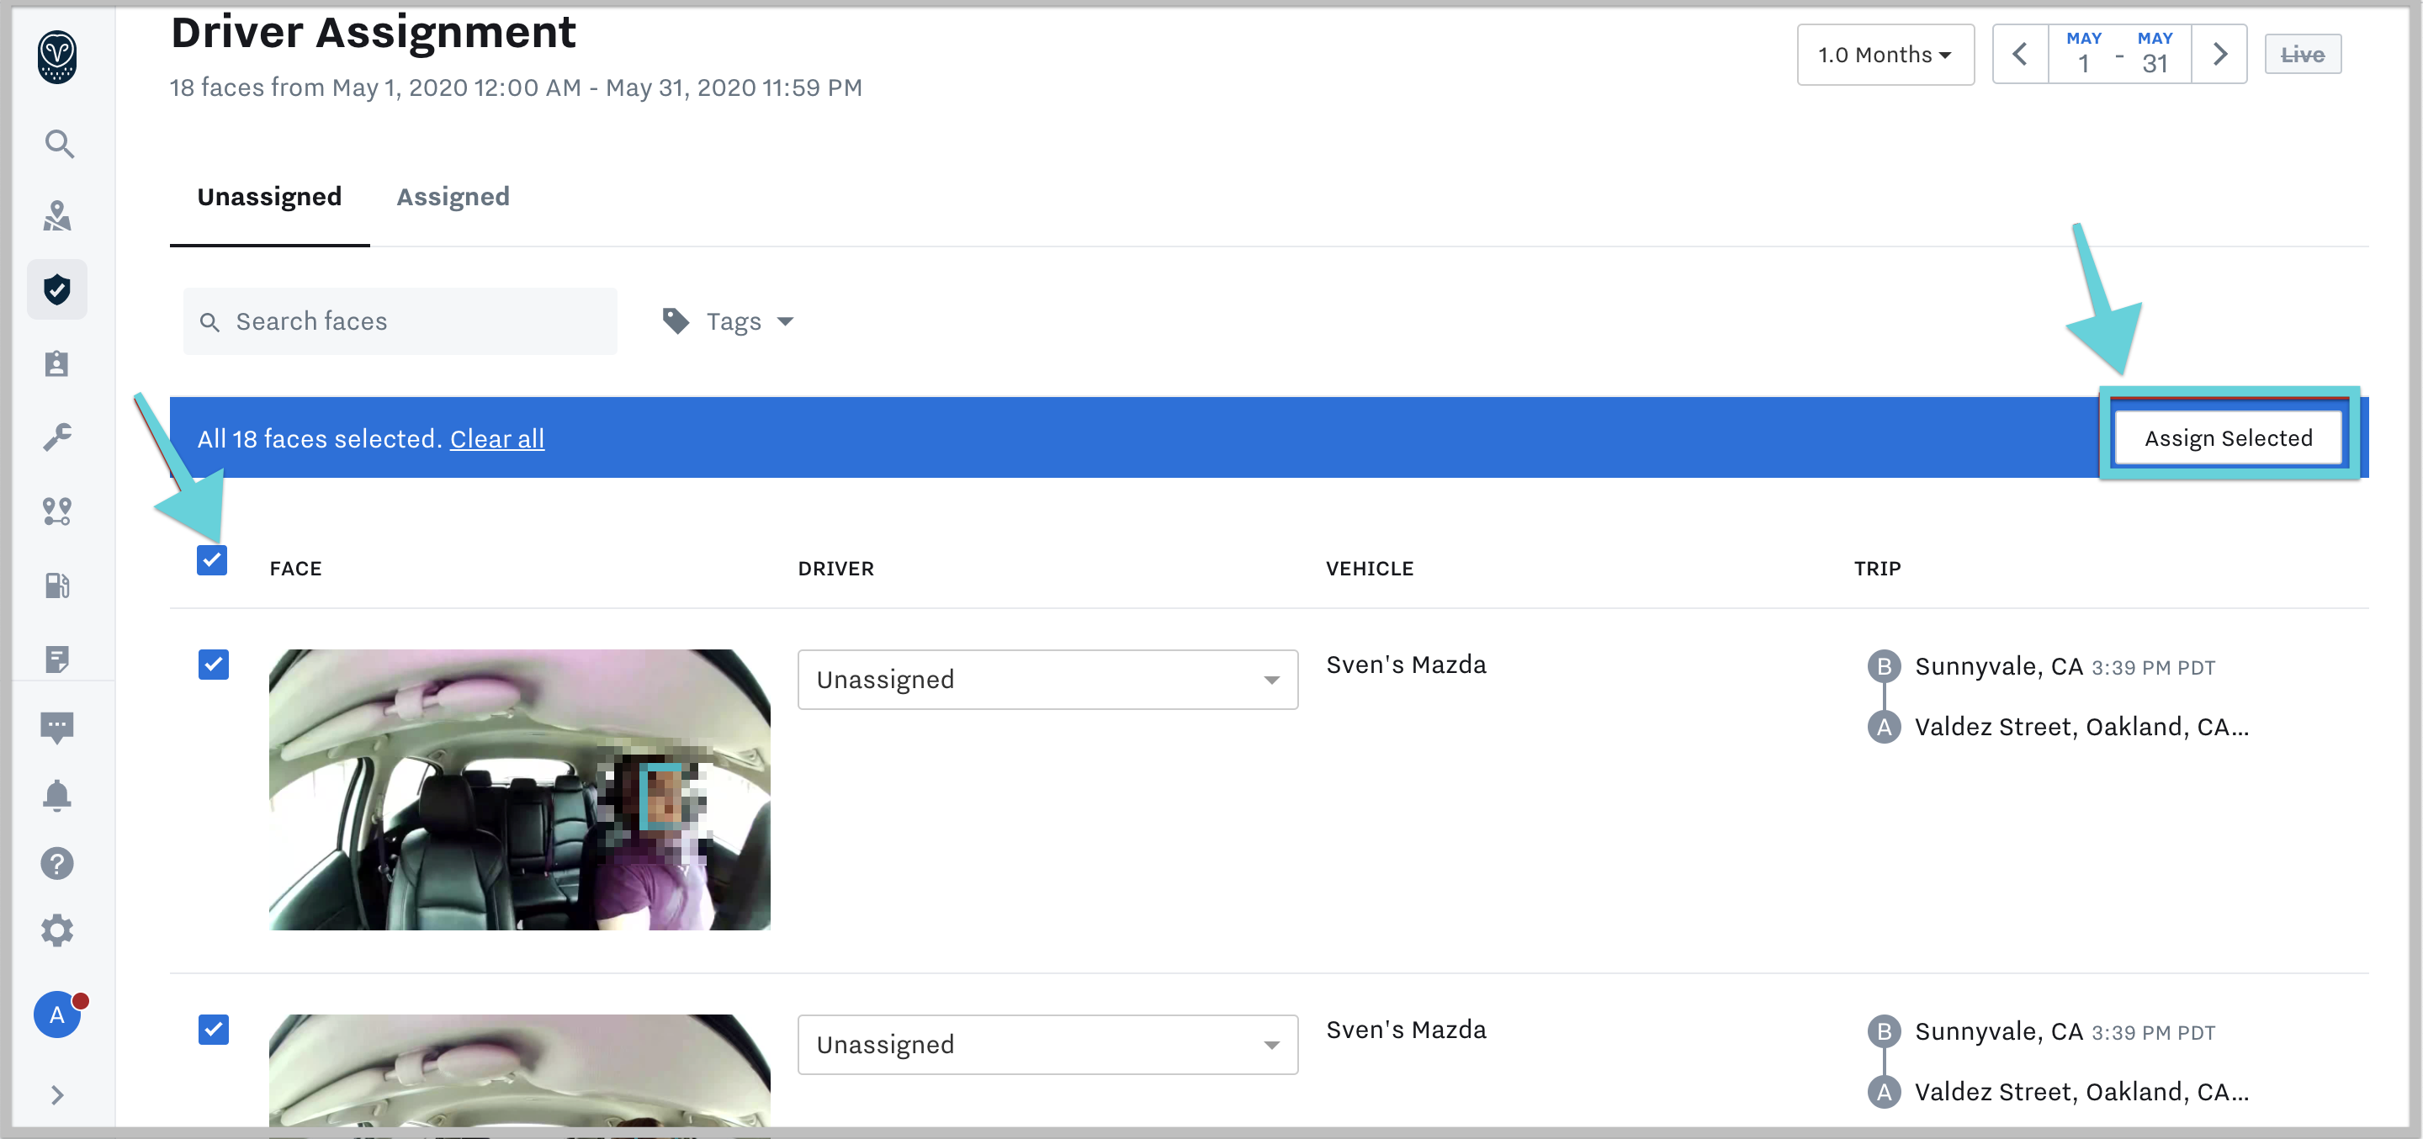Viewport: 2423px width, 1139px height.
Task: Open the reports document icon
Action: [x=57, y=659]
